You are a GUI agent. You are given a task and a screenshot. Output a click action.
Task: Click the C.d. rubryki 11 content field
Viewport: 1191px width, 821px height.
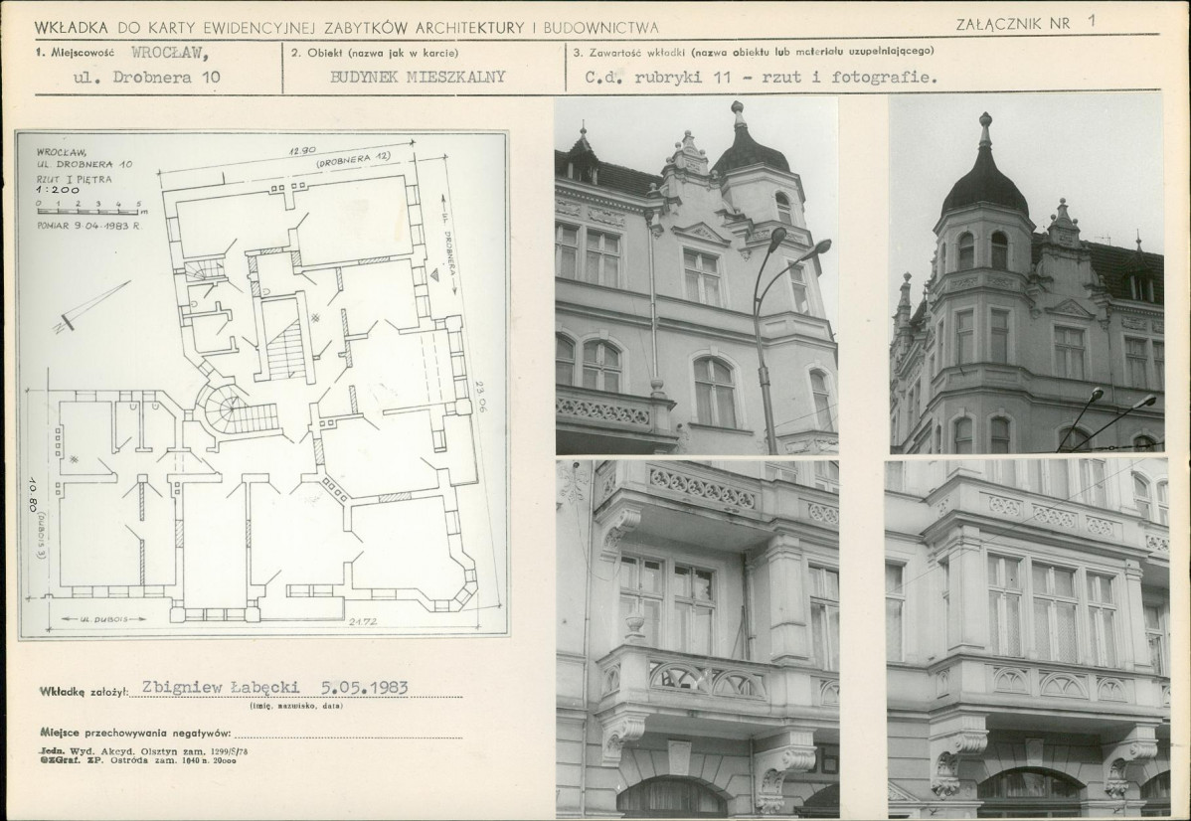(x=762, y=77)
